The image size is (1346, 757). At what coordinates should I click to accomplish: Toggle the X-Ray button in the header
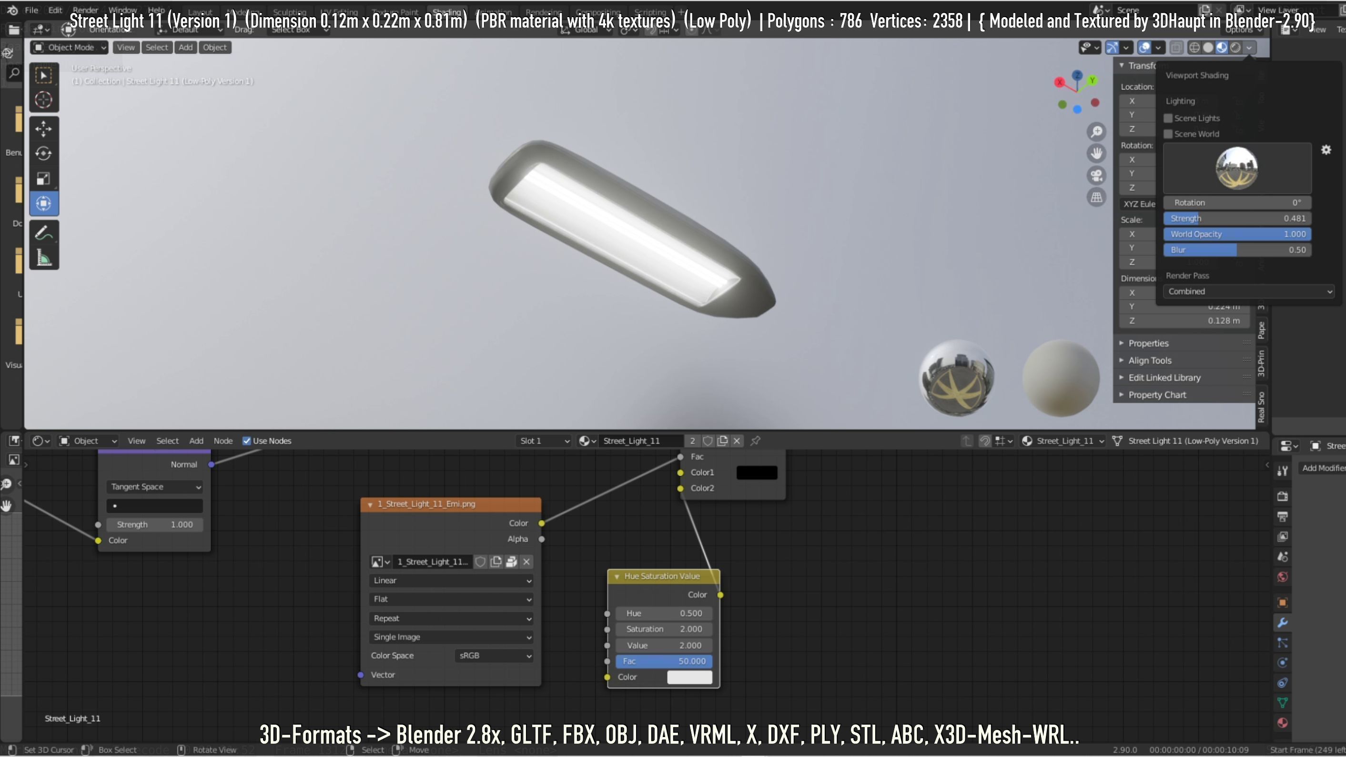[x=1175, y=48]
